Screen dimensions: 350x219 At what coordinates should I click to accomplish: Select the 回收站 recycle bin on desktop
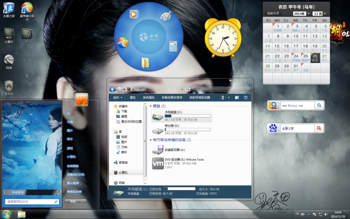[9, 88]
